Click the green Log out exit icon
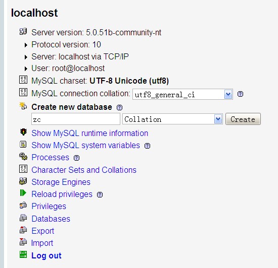 [x=23, y=254]
